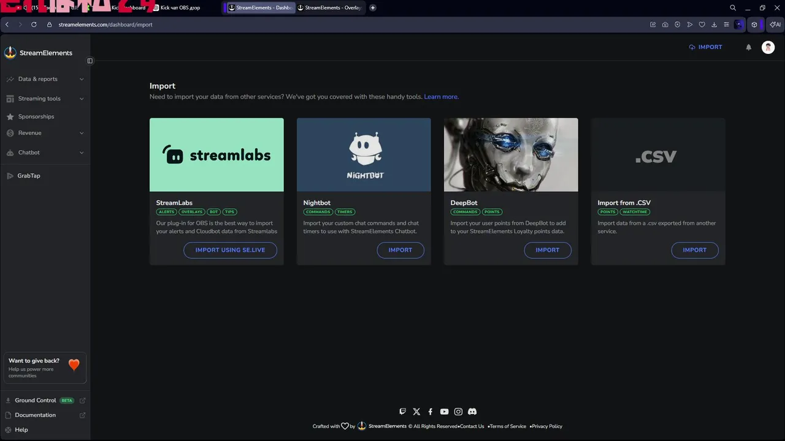Click the browser heart bookmark icon
785x441 pixels.
pyautogui.click(x=702, y=24)
